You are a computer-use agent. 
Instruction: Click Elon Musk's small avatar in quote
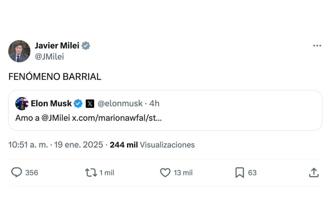(x=22, y=103)
